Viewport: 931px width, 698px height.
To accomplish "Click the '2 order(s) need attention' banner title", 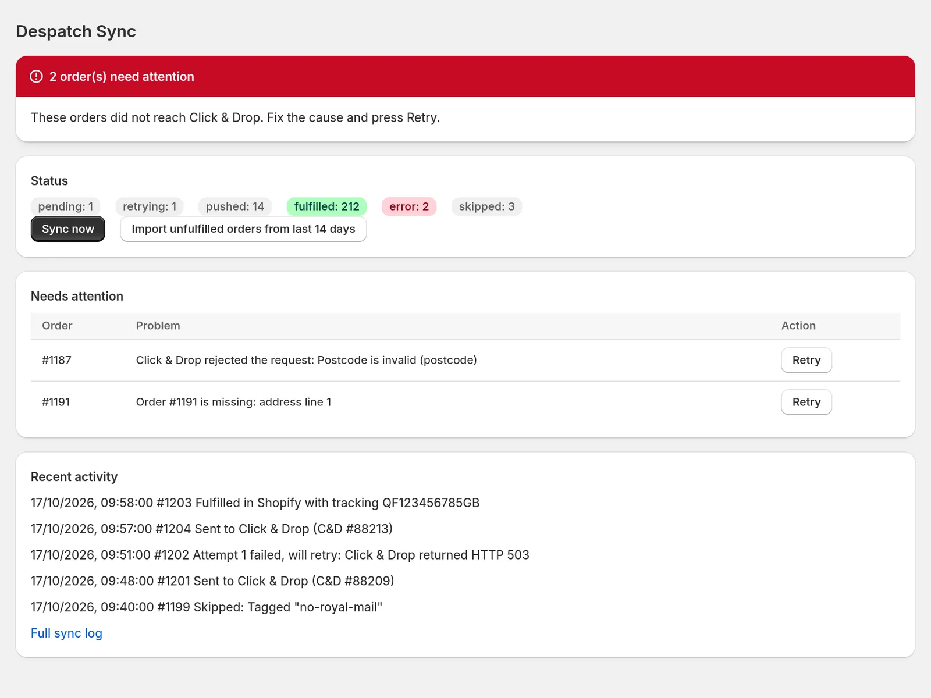I will pos(122,77).
